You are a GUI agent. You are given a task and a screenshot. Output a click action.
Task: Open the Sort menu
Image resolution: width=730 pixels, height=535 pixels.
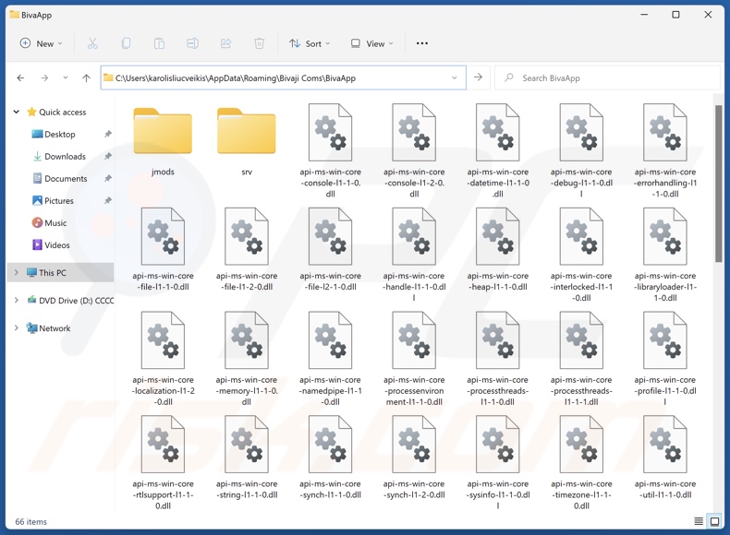coord(311,43)
